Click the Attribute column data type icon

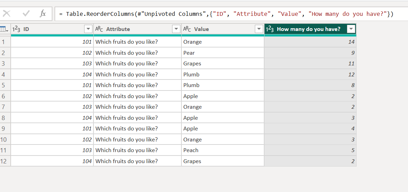pos(99,29)
